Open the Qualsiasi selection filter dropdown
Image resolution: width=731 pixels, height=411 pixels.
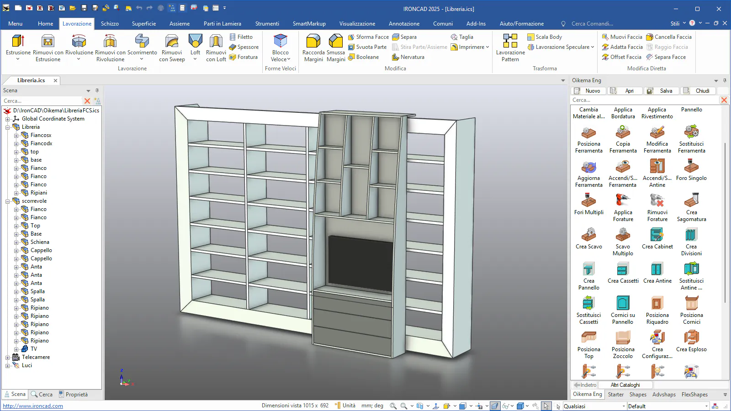pyautogui.click(x=624, y=406)
